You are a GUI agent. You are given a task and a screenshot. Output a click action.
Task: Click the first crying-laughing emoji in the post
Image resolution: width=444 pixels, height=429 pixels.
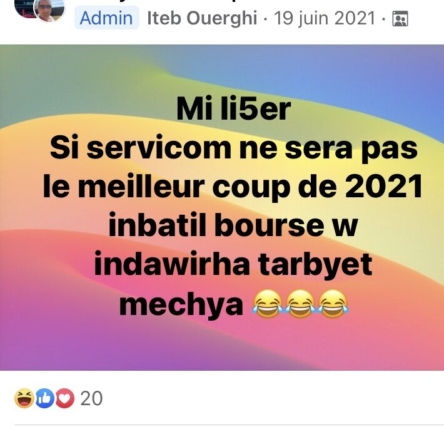point(267,303)
